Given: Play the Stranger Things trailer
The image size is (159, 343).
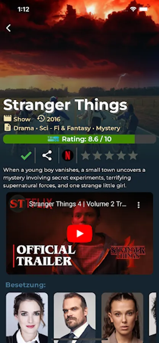Looking at the screenshot, I should (80, 234).
